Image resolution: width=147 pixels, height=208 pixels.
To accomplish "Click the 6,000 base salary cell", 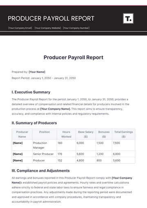I will click(86, 145).
